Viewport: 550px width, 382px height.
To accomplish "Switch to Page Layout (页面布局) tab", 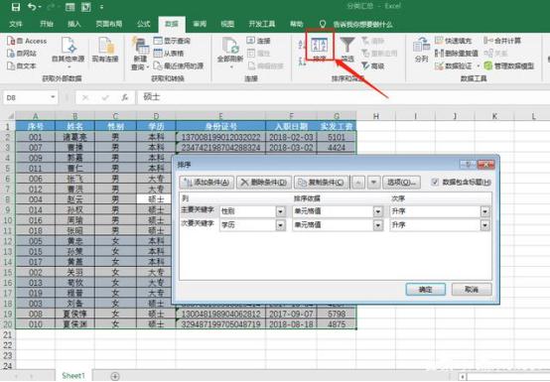I will coord(109,24).
